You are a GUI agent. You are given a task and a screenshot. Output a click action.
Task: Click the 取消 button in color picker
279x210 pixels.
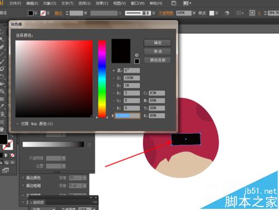click(157, 51)
